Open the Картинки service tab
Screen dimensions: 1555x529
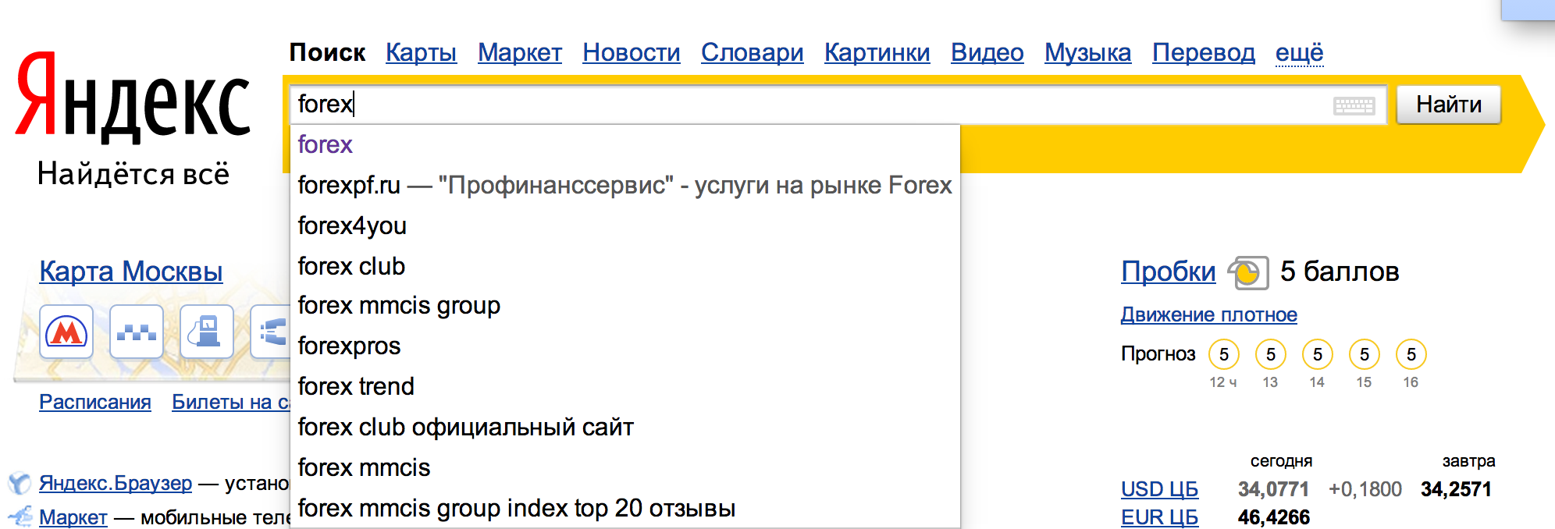pyautogui.click(x=877, y=52)
